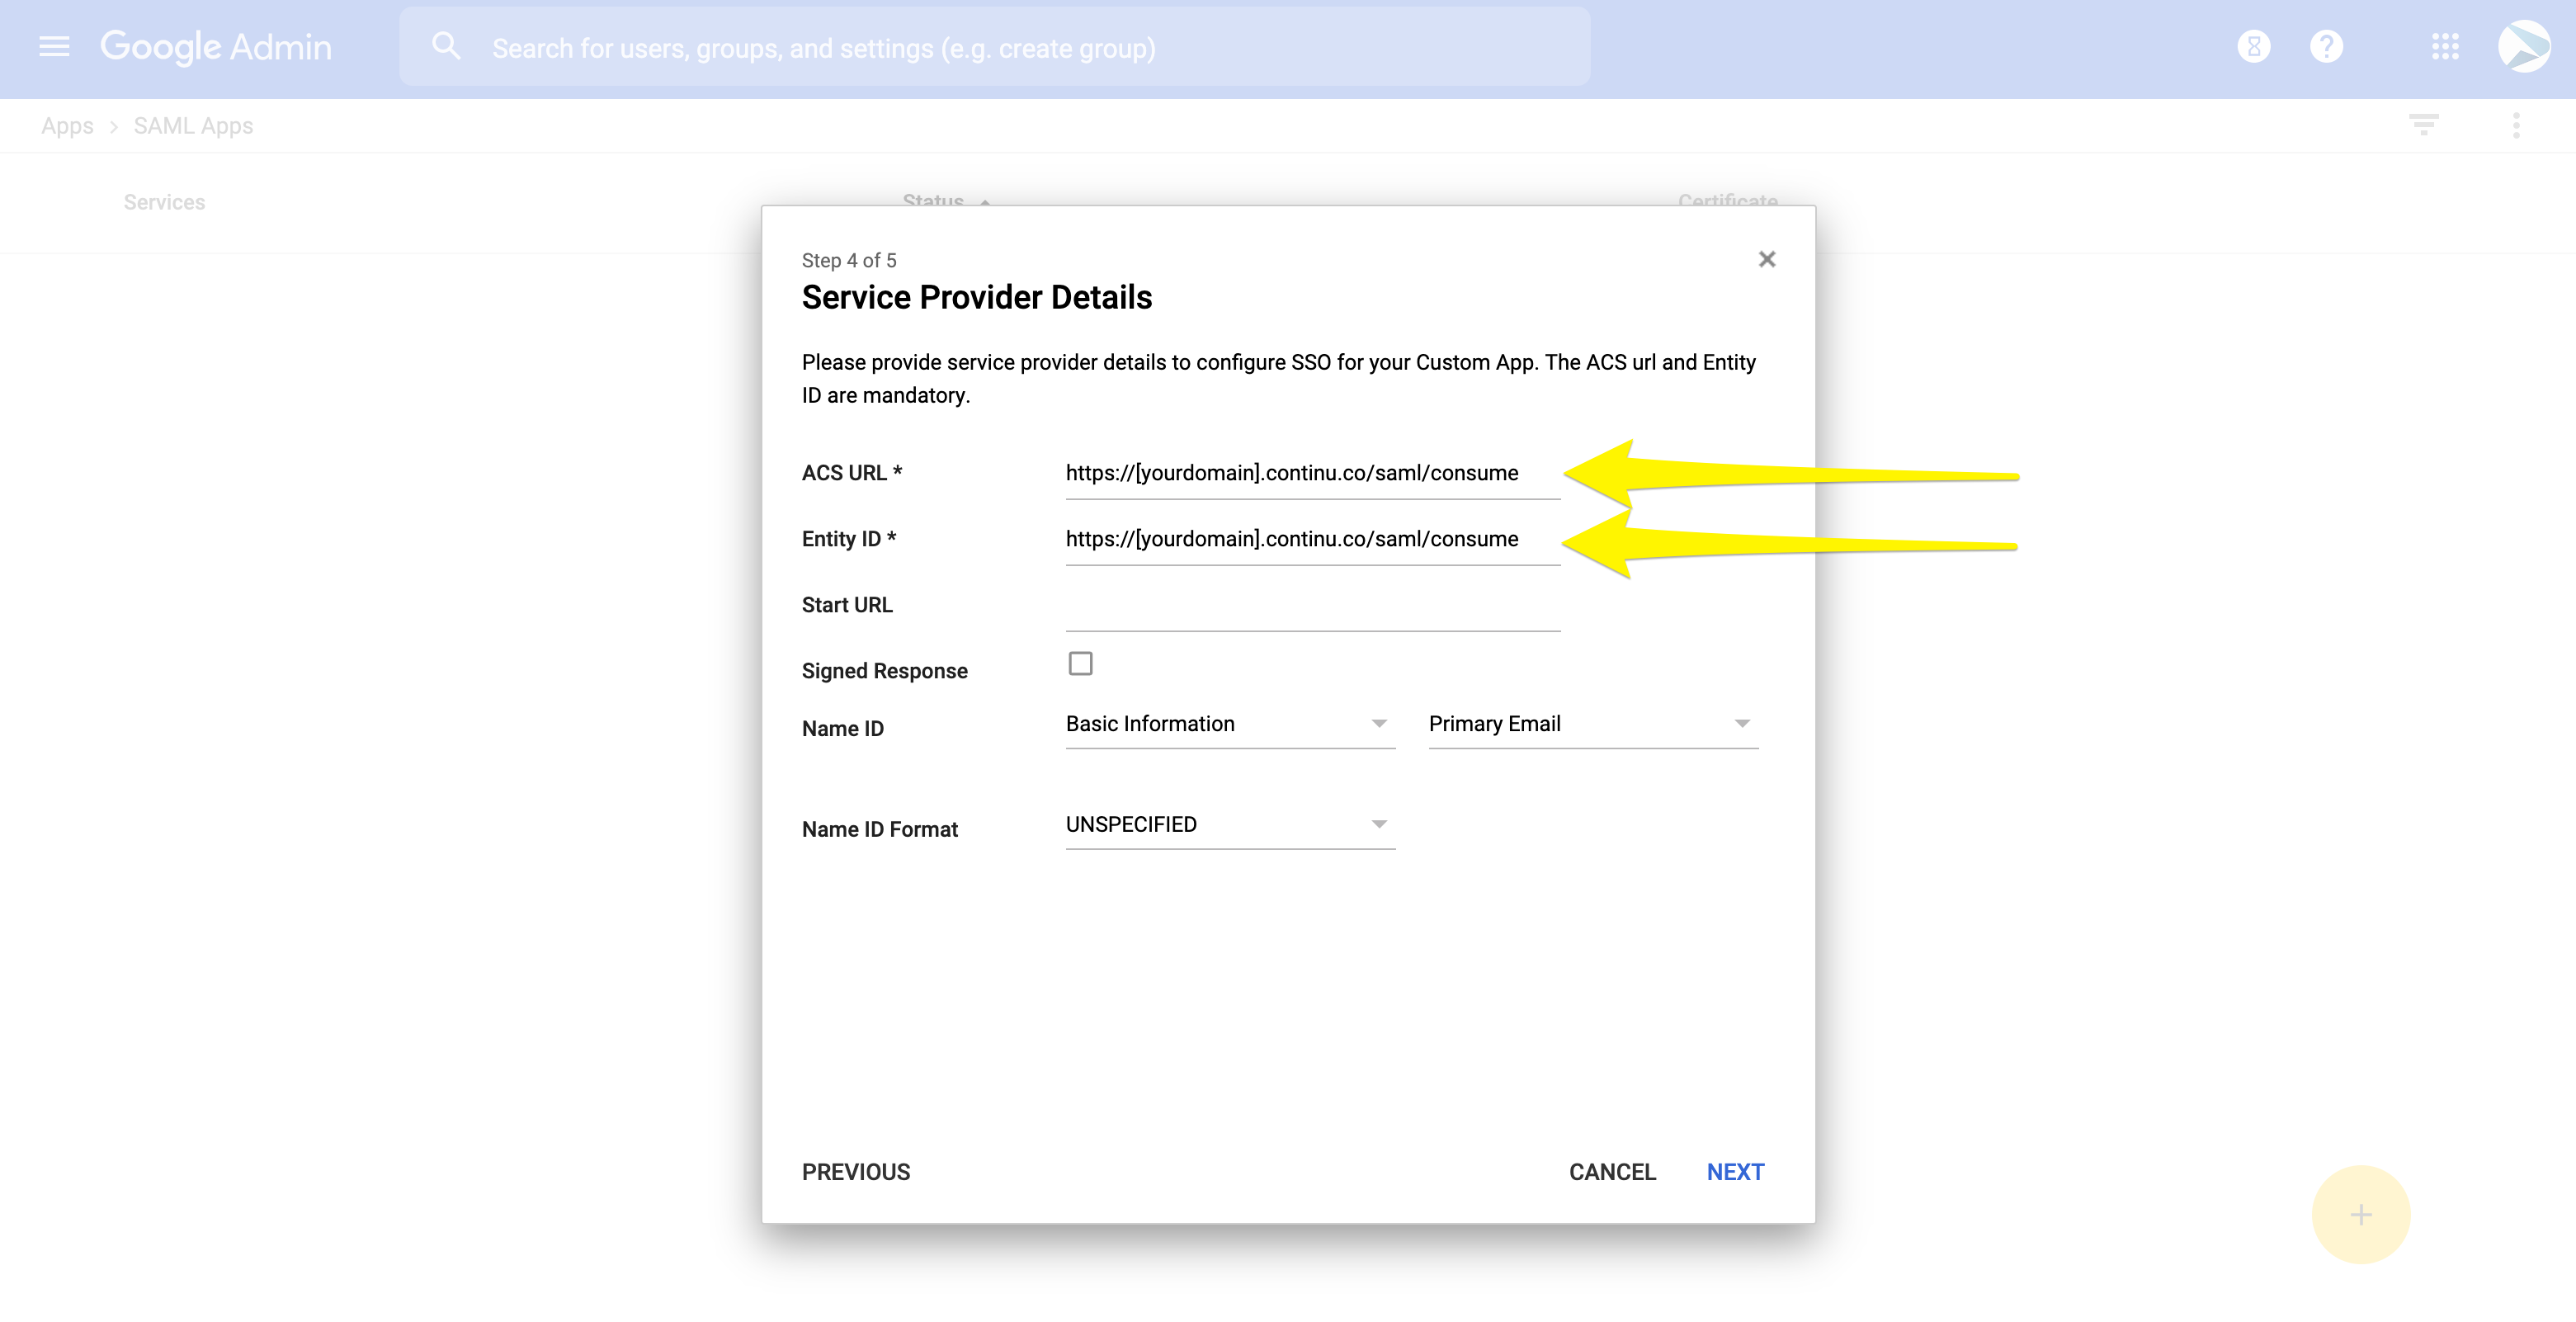Click the CANCEL button
The height and width of the screenshot is (1322, 2576).
point(1612,1172)
